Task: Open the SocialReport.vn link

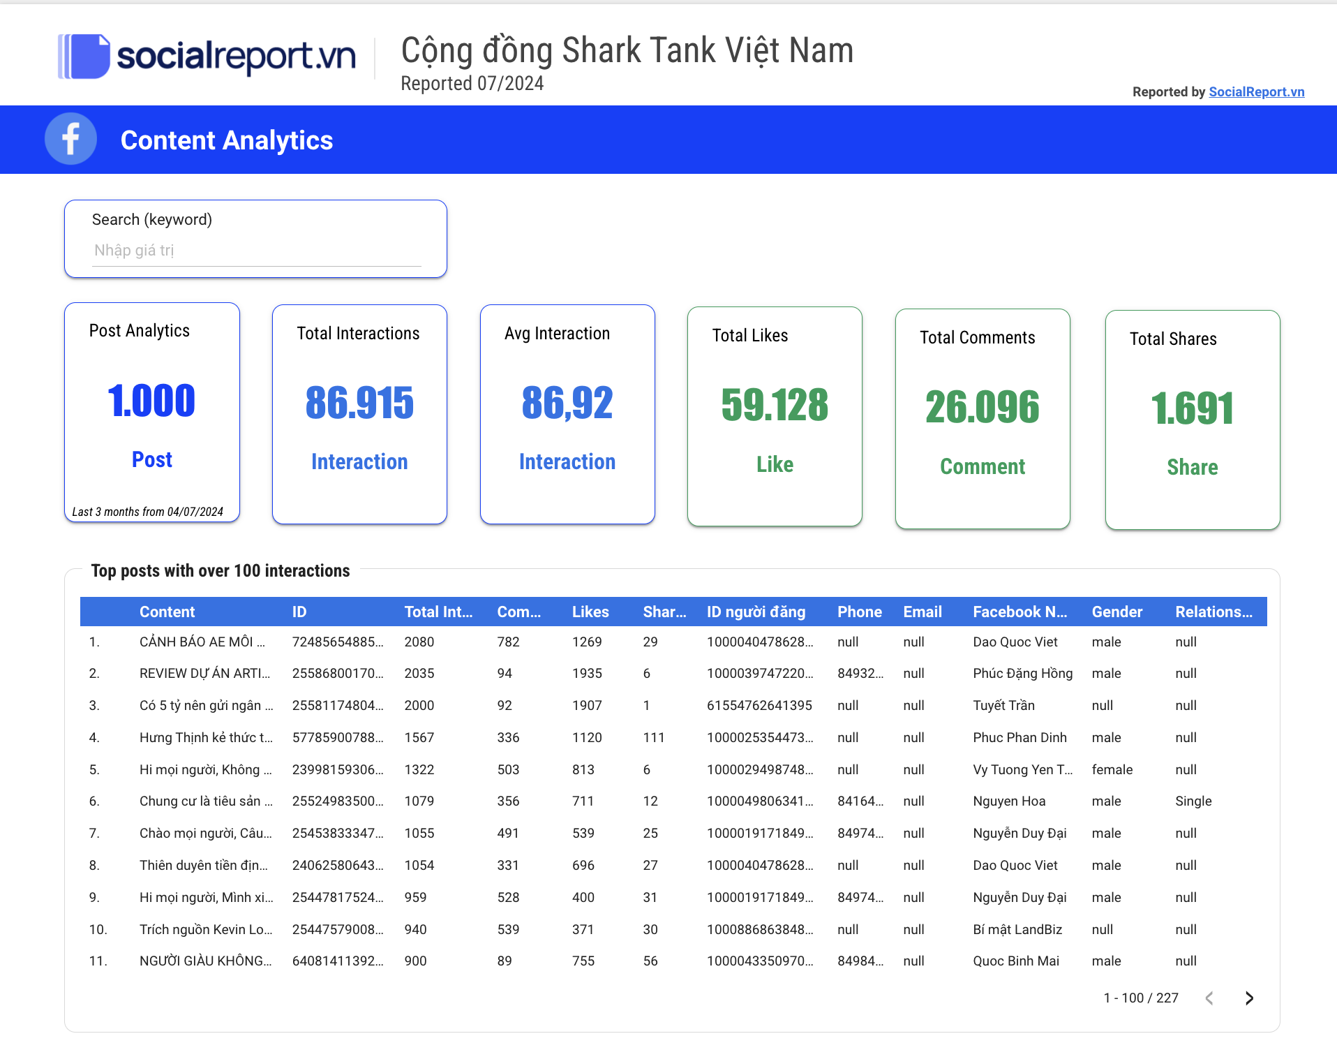Action: pyautogui.click(x=1256, y=91)
